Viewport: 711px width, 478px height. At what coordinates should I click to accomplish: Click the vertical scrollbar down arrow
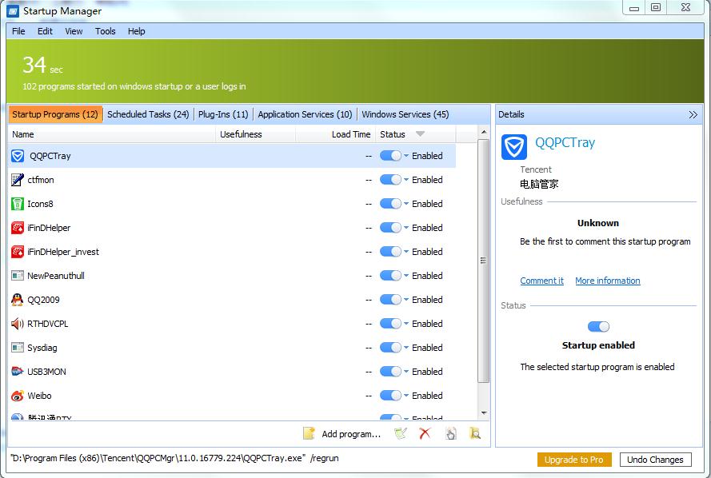pos(483,413)
